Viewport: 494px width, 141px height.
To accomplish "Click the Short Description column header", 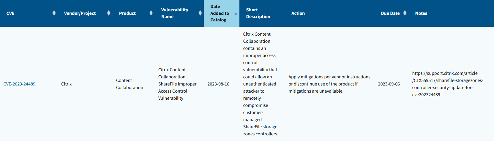I will coord(258,13).
